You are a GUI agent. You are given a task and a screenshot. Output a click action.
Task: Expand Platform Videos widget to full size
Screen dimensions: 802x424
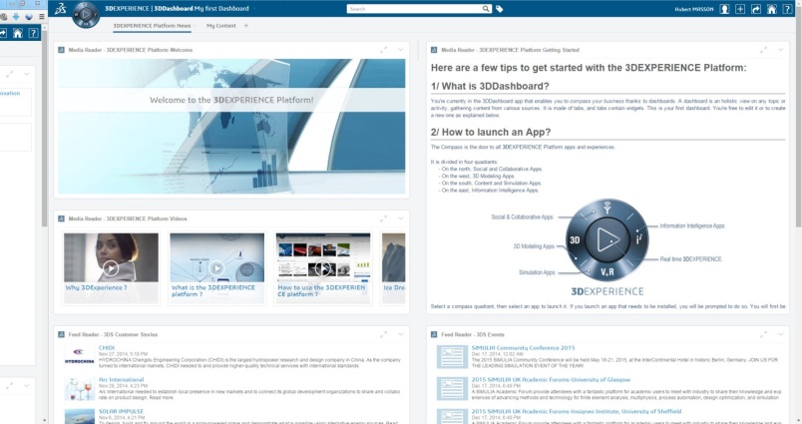(384, 216)
